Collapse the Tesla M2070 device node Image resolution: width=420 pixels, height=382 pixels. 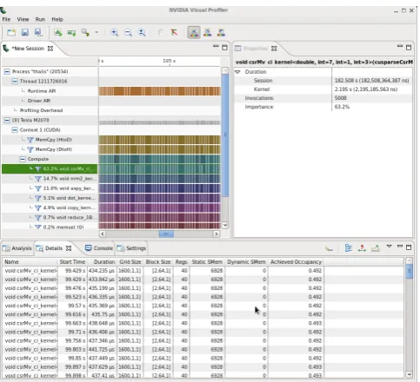pos(7,120)
